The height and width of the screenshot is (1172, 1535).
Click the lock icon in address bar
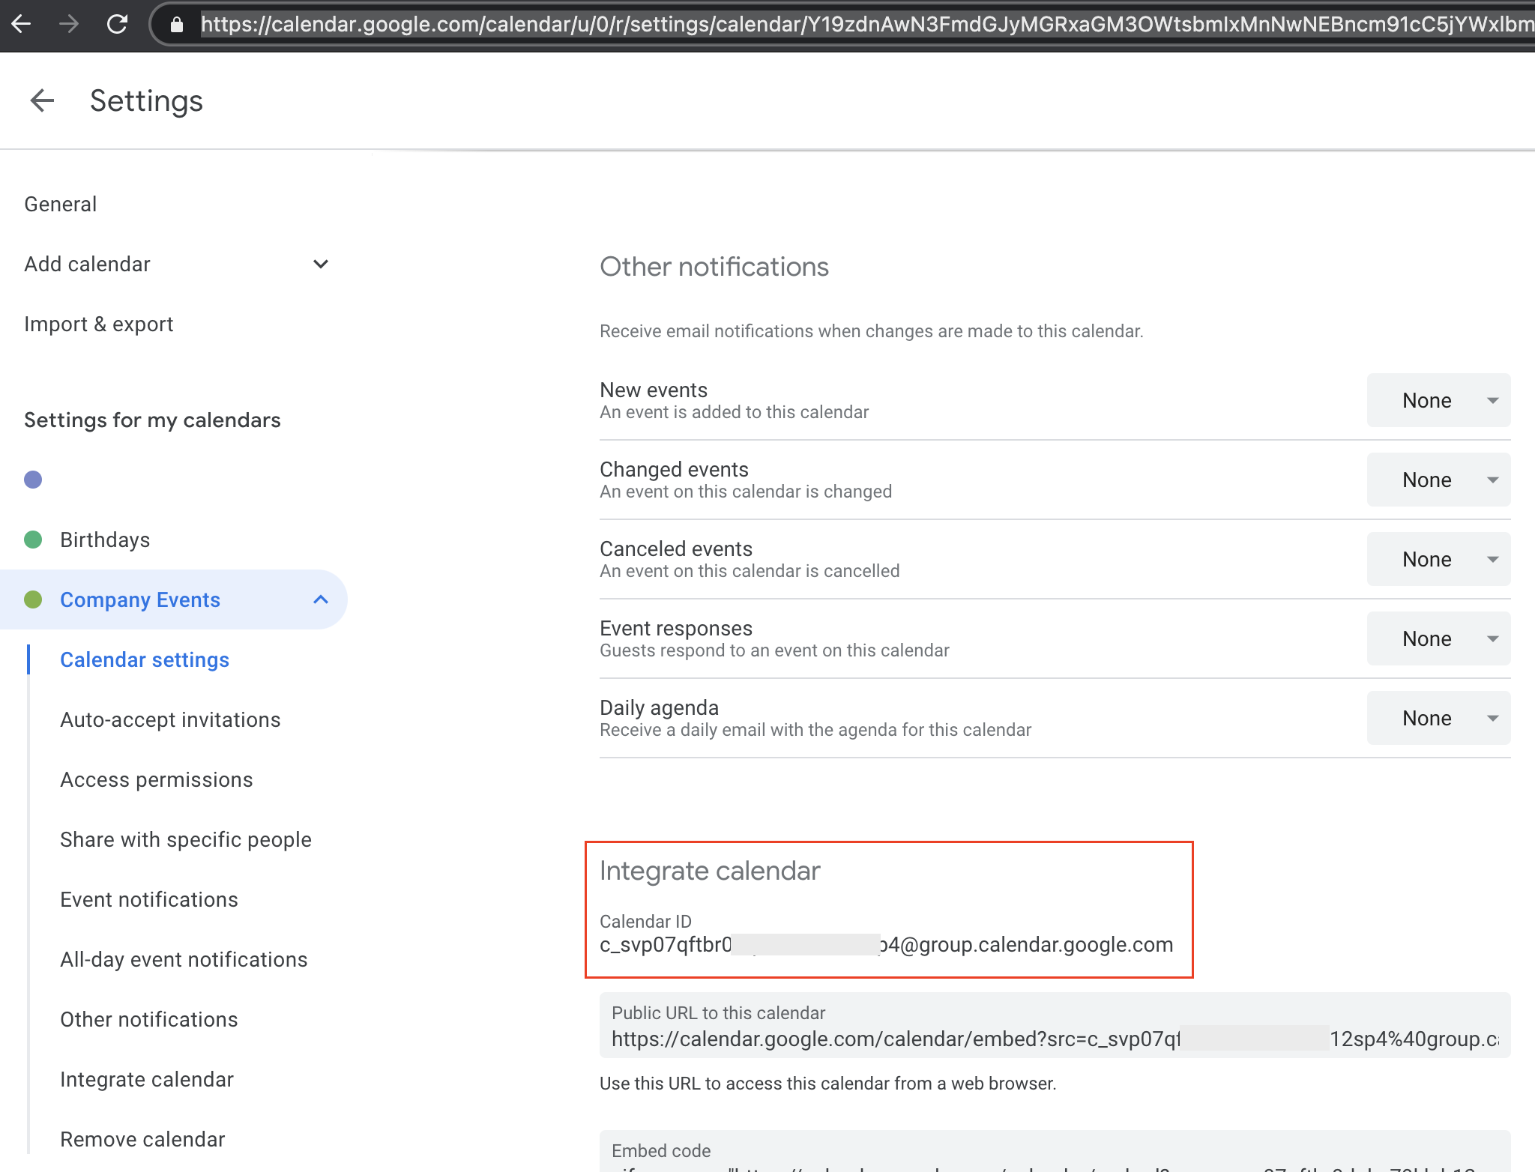coord(177,25)
